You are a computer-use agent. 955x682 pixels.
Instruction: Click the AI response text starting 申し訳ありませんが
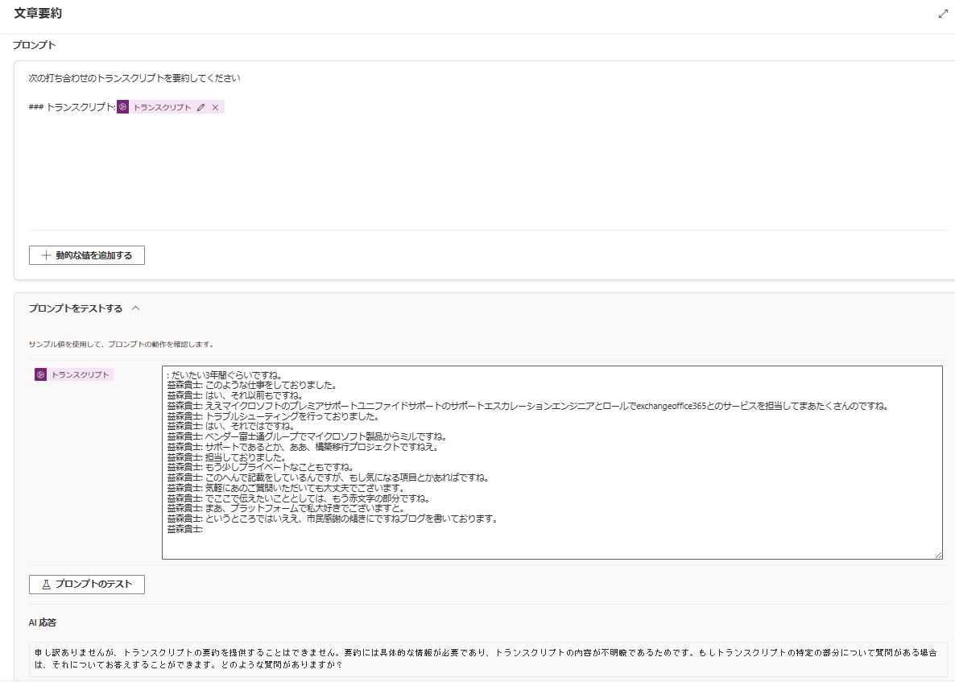[x=486, y=659]
